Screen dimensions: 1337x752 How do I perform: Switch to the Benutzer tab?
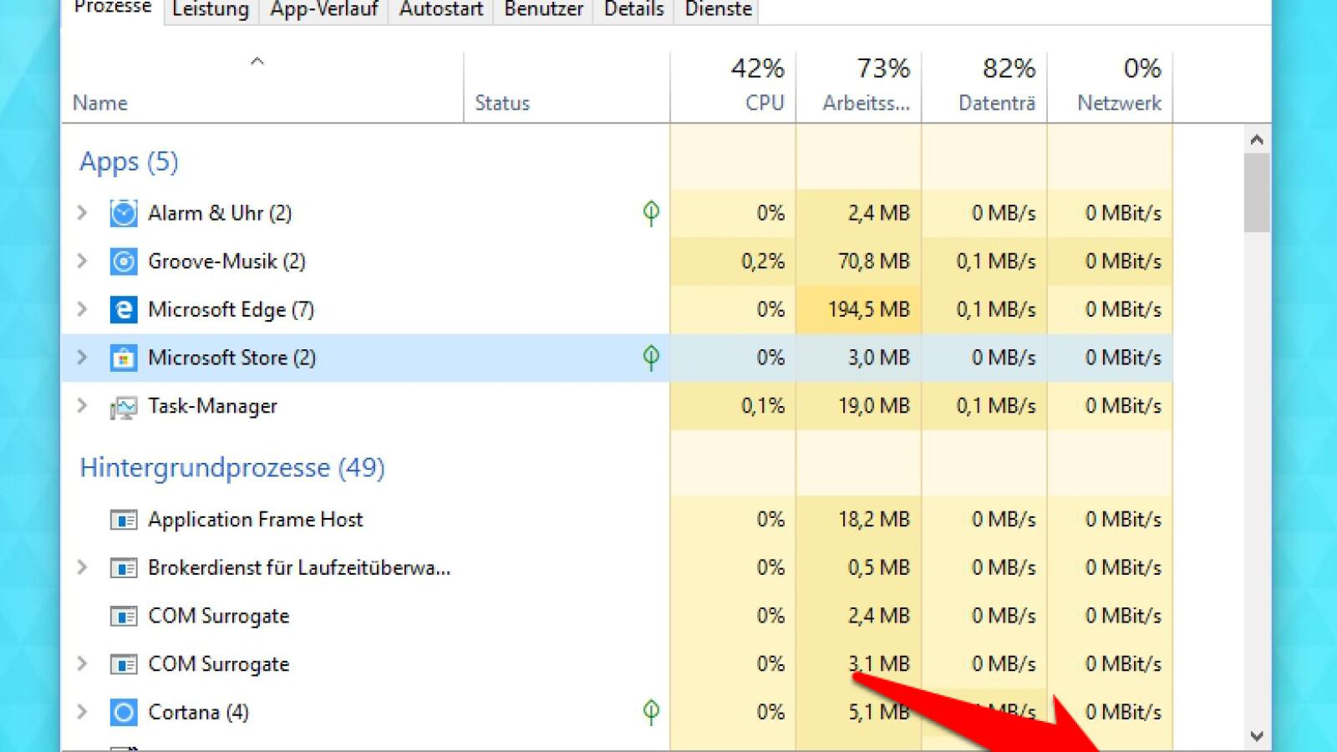[544, 10]
